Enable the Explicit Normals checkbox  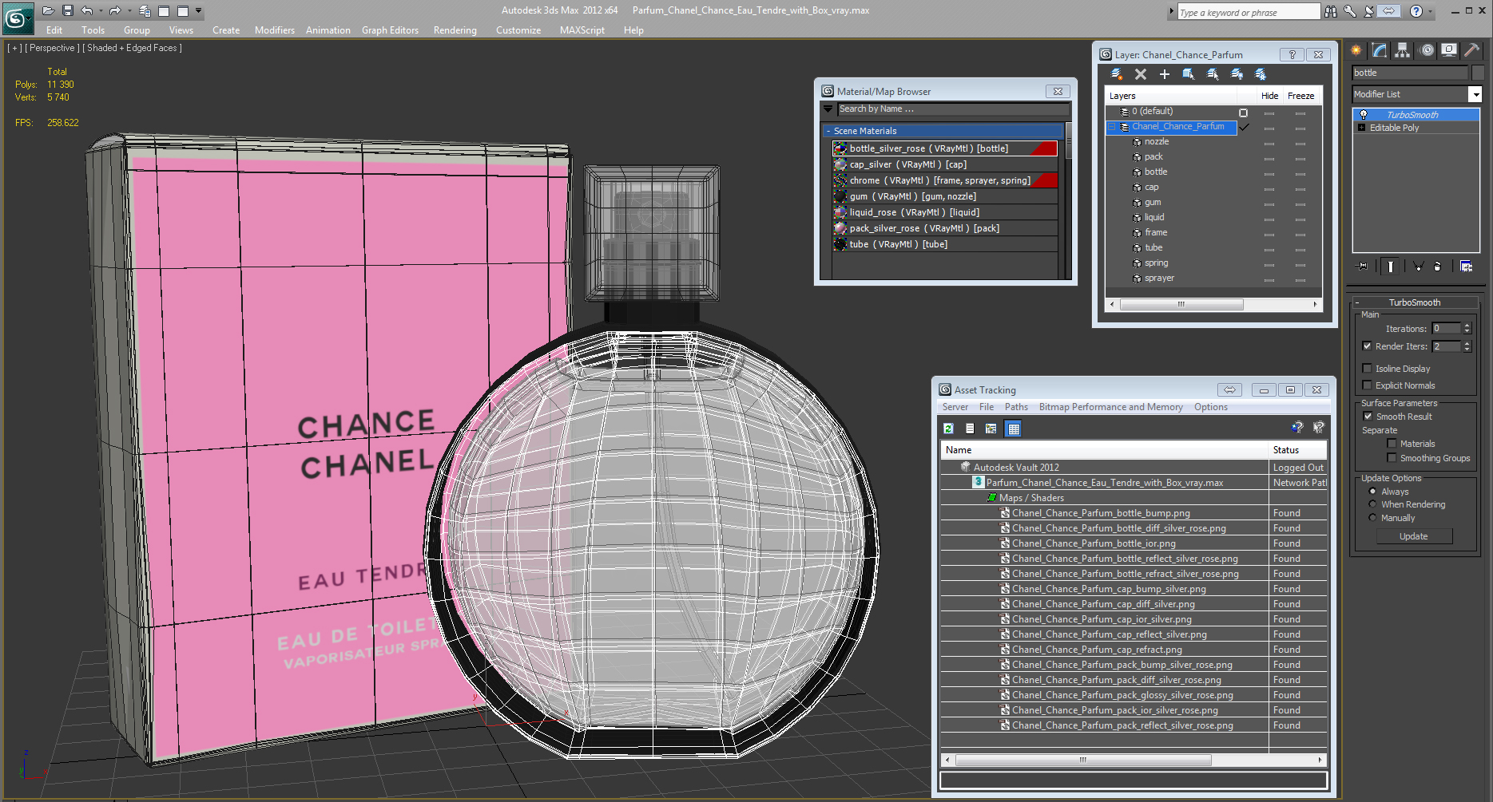(x=1368, y=385)
